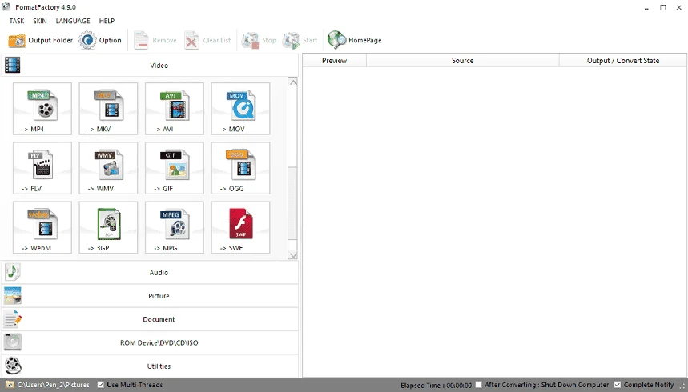Click the Clear List toolbar item

coord(207,40)
